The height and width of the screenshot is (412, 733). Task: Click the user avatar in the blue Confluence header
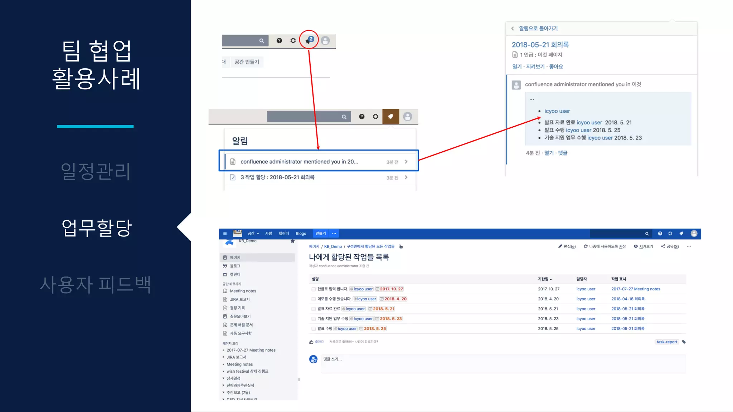[694, 234]
